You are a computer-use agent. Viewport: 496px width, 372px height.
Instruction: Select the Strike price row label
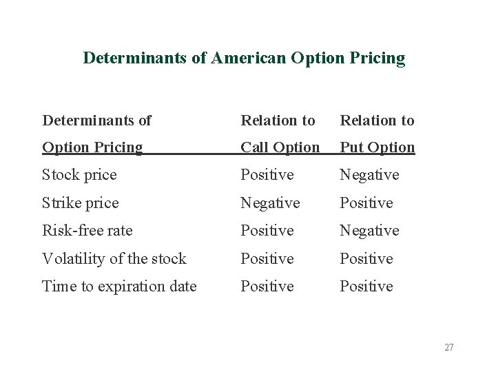[x=81, y=203]
